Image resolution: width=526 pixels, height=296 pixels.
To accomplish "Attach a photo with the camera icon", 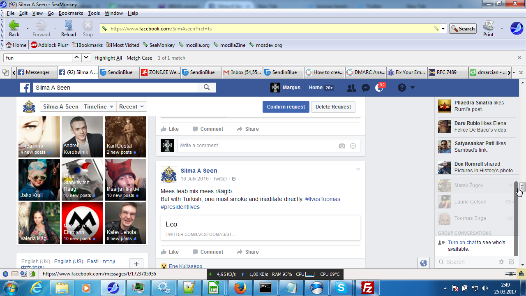I will click(x=342, y=146).
